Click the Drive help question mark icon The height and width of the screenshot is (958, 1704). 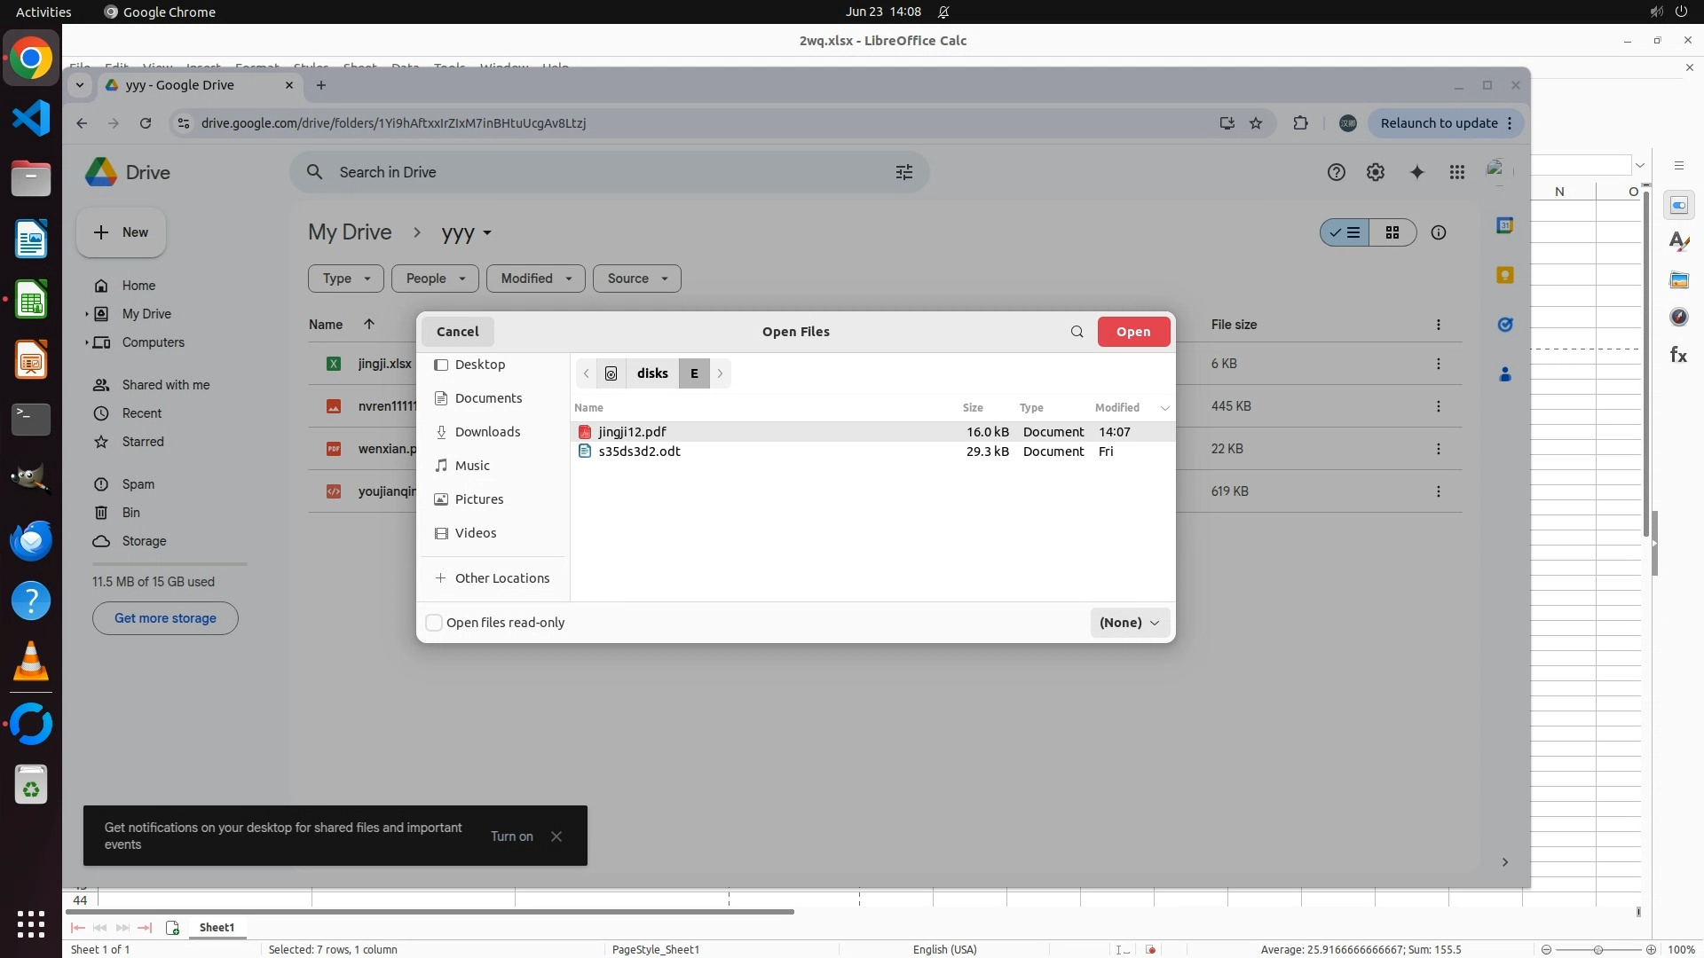pos(1336,172)
